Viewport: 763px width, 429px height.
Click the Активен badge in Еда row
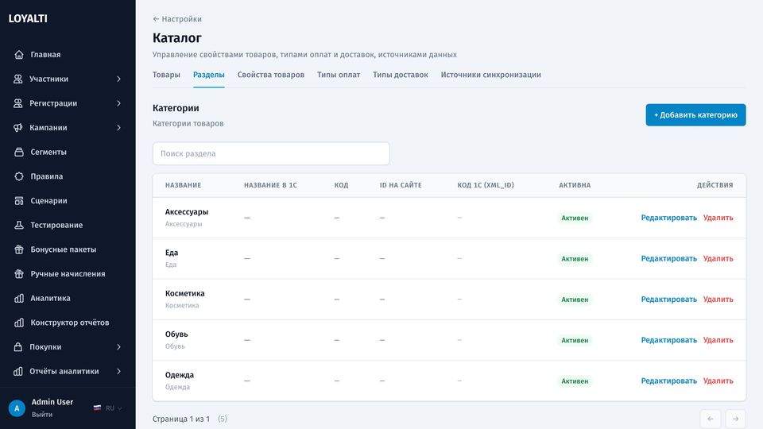(x=575, y=259)
